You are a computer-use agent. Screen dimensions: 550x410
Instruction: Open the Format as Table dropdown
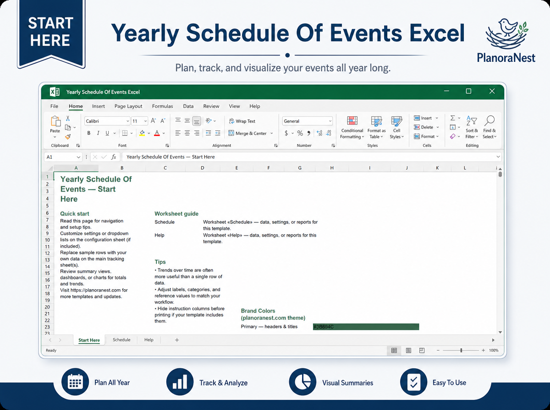pos(376,127)
